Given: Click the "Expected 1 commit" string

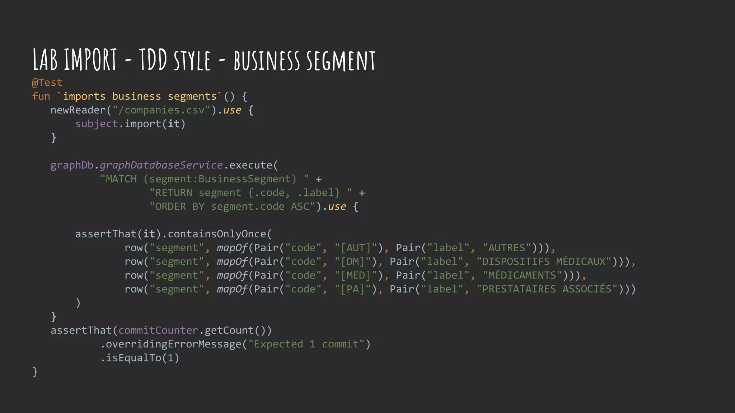Looking at the screenshot, I should (x=306, y=344).
